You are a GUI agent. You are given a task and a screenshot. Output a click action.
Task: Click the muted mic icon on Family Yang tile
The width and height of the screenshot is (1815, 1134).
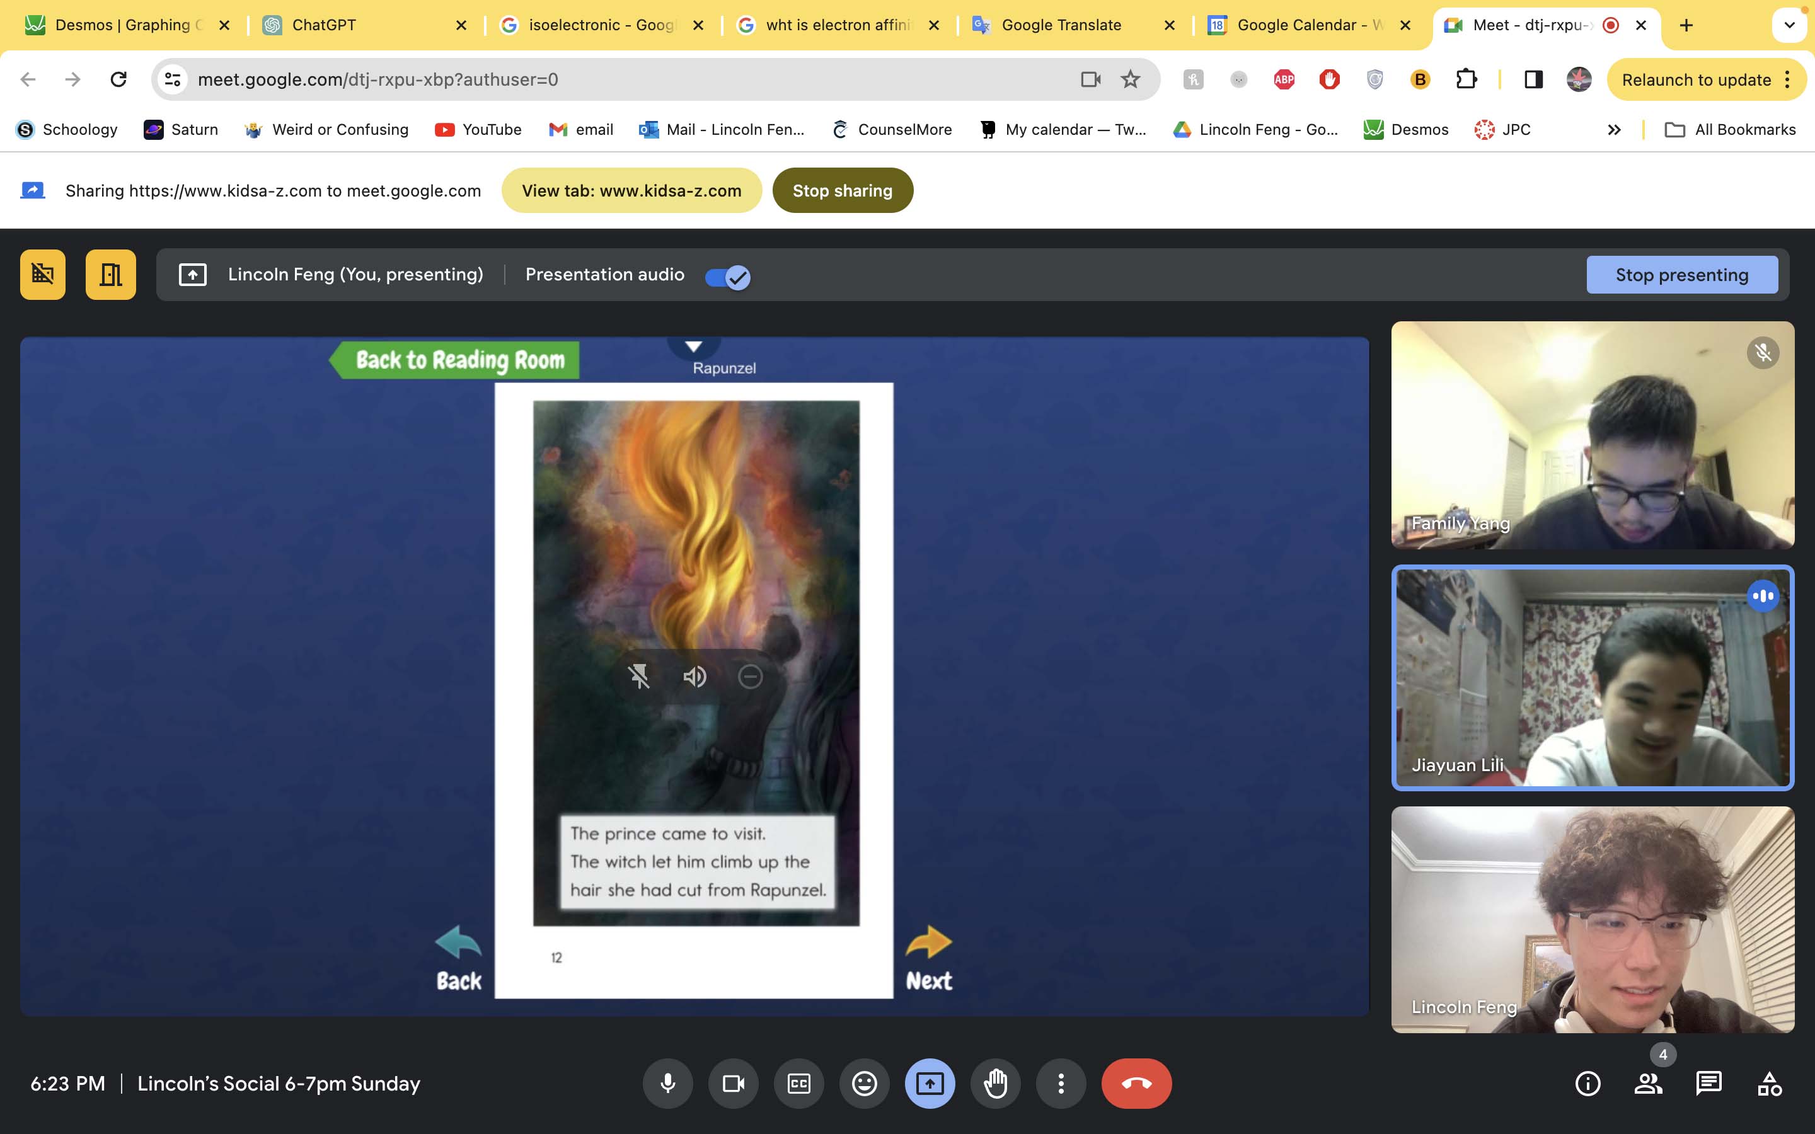[1763, 353]
